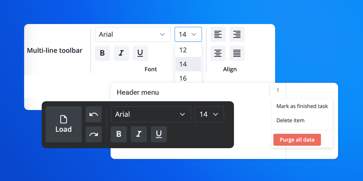Image resolution: width=363 pixels, height=181 pixels.
Task: Click Bold button in light multi-line toolbar
Action: coord(102,53)
